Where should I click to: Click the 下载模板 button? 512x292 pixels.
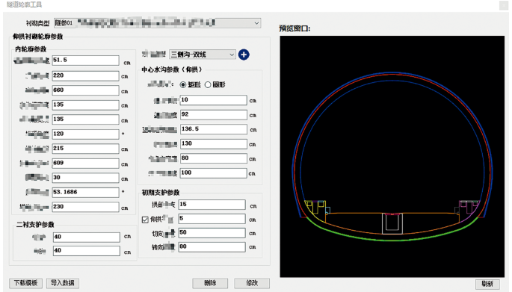tap(26, 283)
